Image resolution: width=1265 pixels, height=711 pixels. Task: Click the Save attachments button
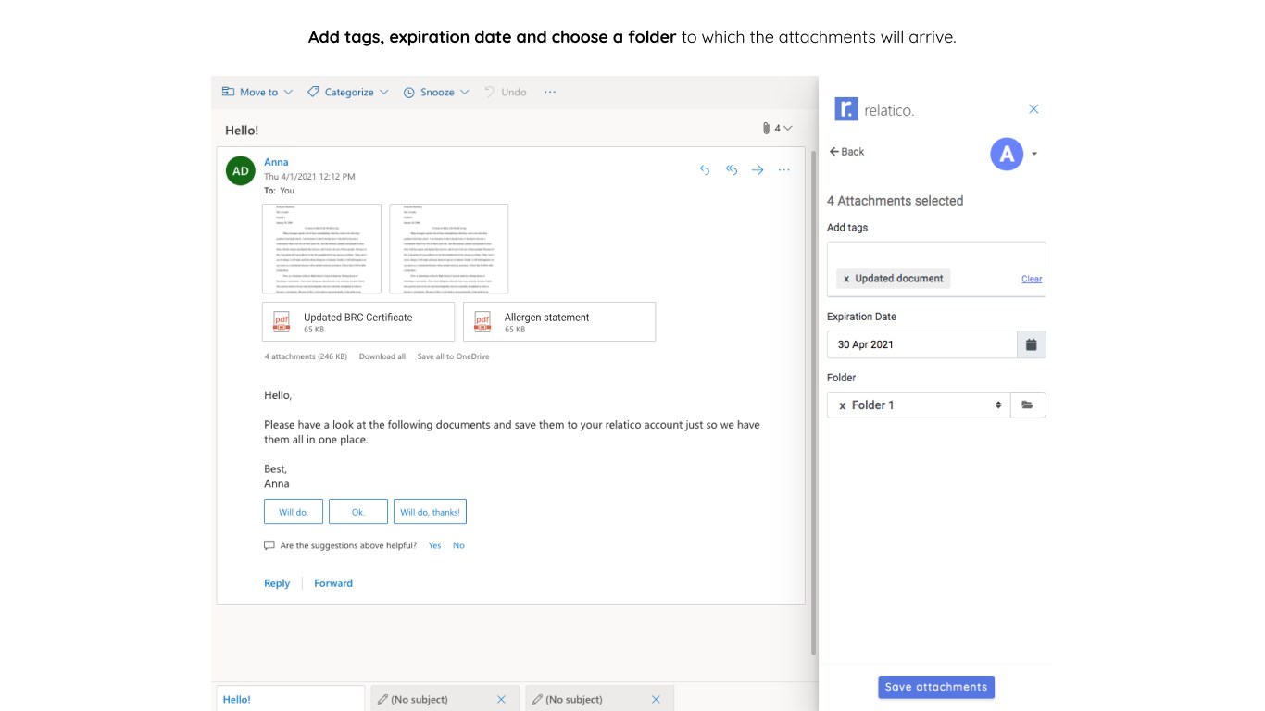click(x=935, y=687)
